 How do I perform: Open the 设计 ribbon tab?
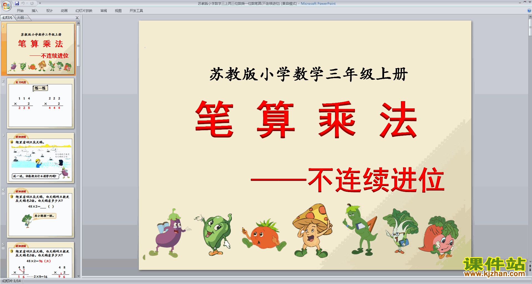tap(50, 11)
